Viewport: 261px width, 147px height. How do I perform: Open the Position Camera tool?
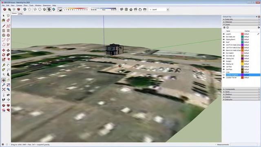tap(4, 95)
